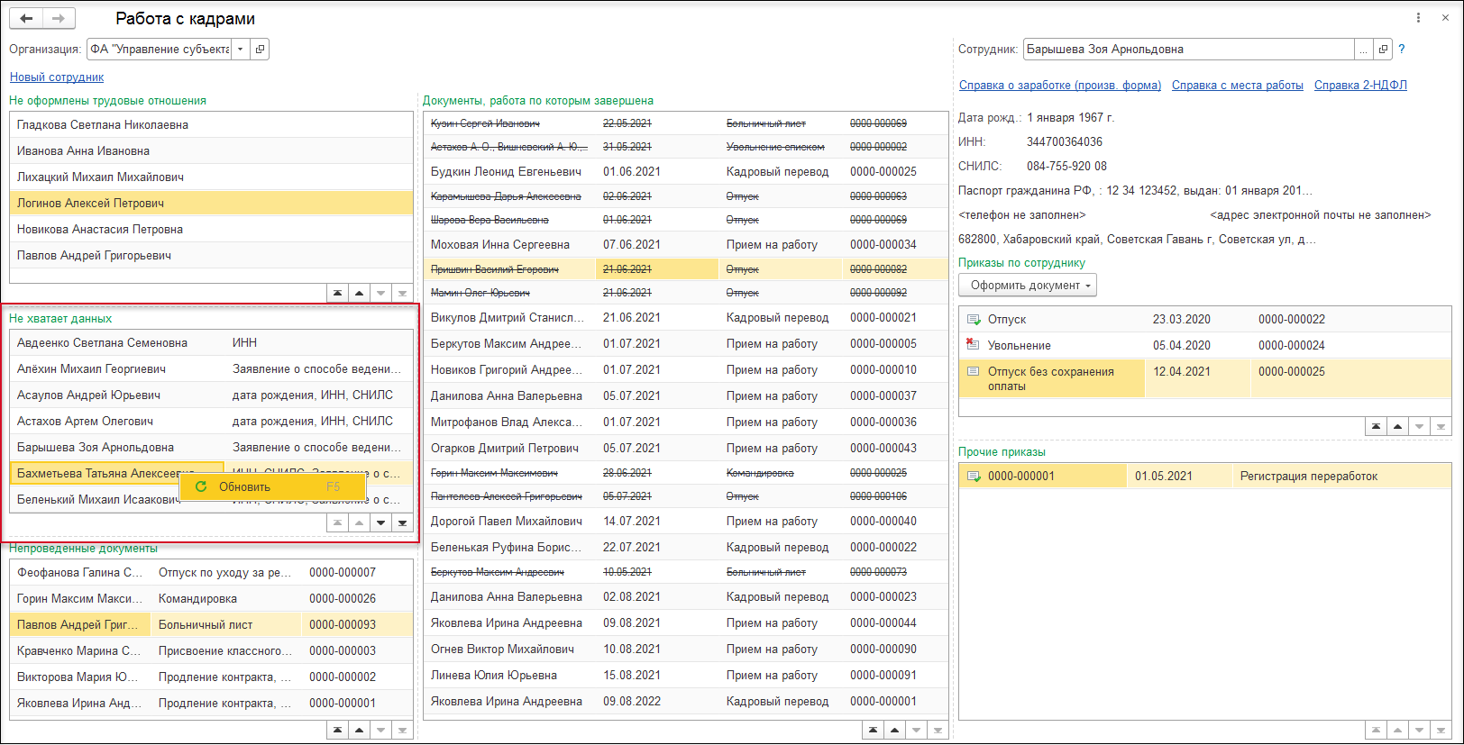The height and width of the screenshot is (745, 1464).
Task: Select 'Регистрация переработок' in Прочие приказы
Action: tap(1205, 477)
